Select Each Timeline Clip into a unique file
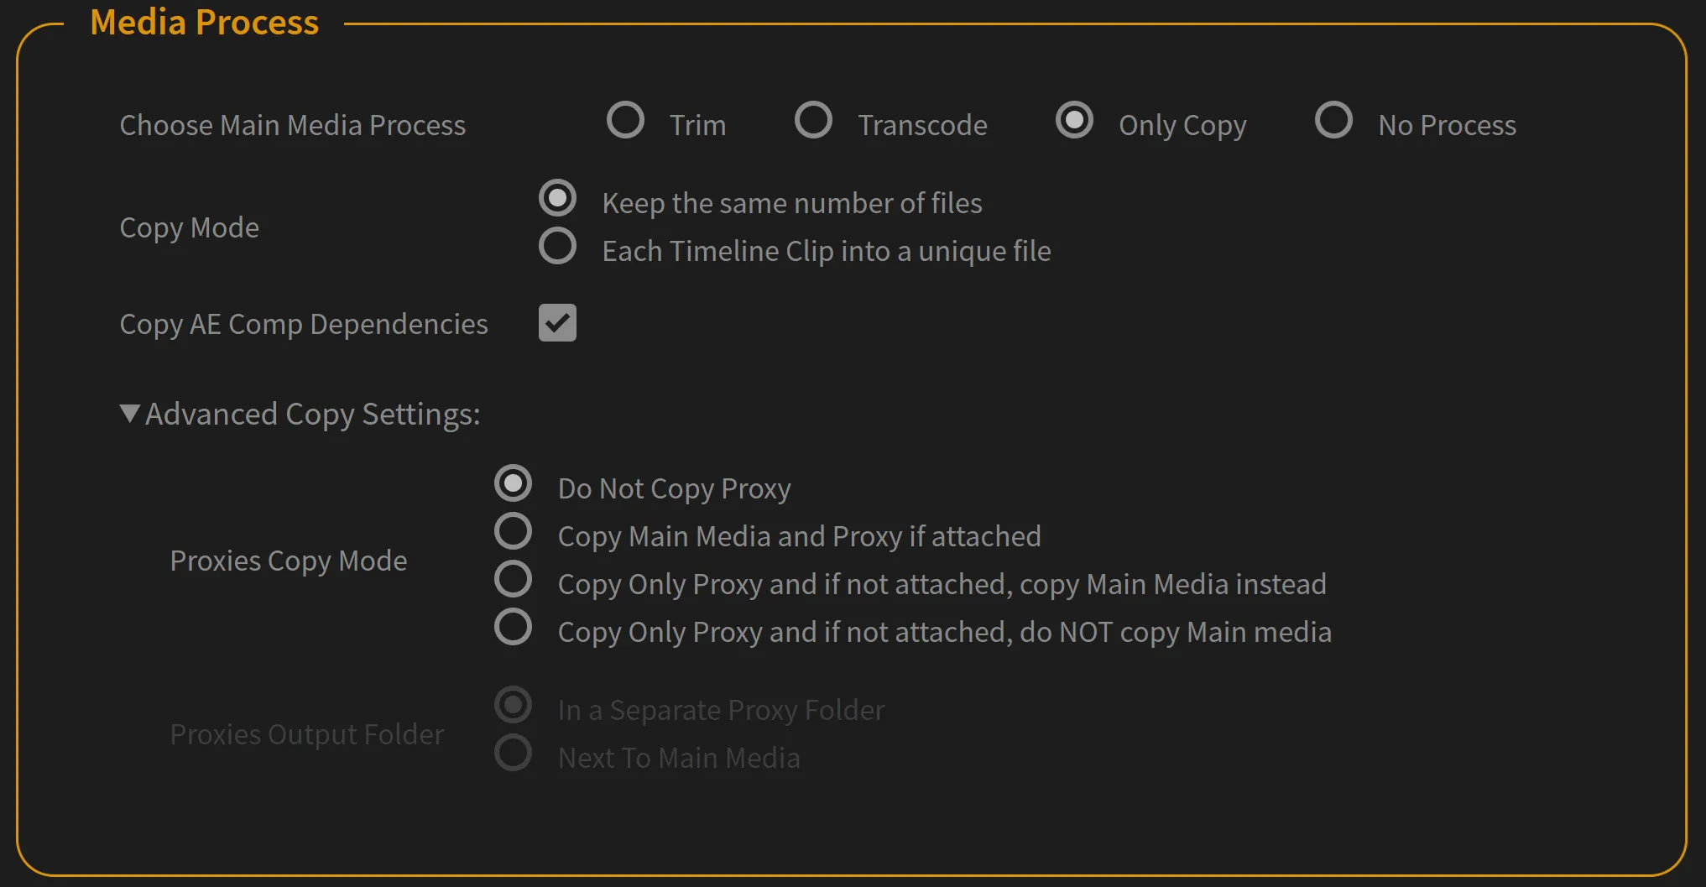The width and height of the screenshot is (1706, 887). [x=556, y=246]
